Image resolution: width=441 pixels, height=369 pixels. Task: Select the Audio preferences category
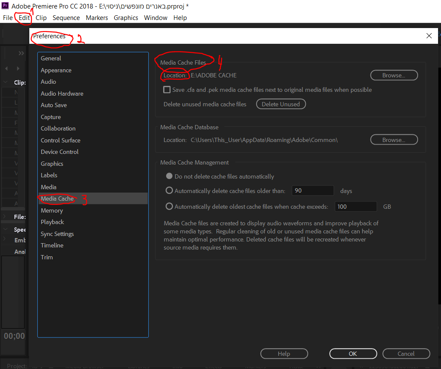(x=93, y=82)
